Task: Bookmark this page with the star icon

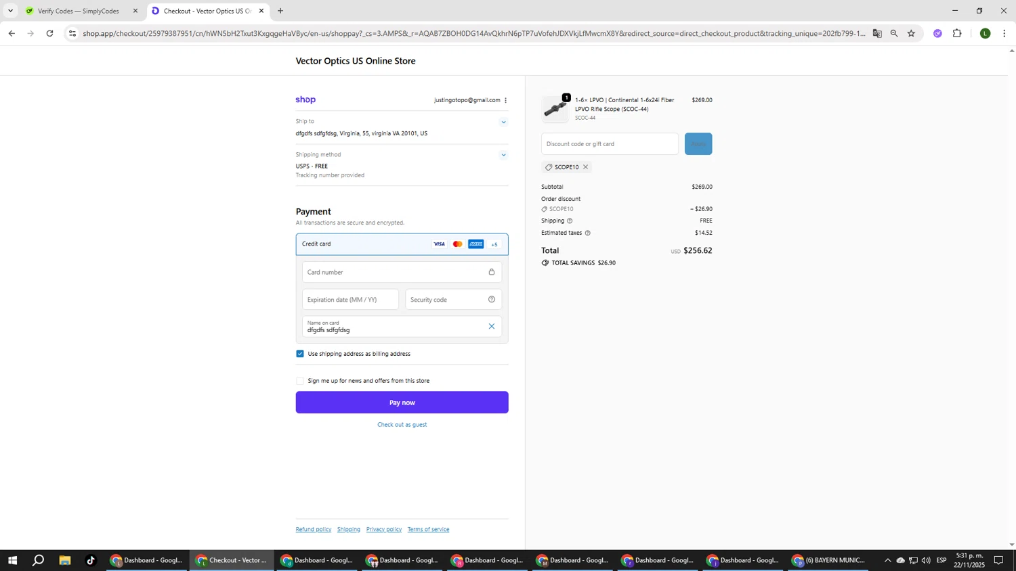Action: (911, 33)
